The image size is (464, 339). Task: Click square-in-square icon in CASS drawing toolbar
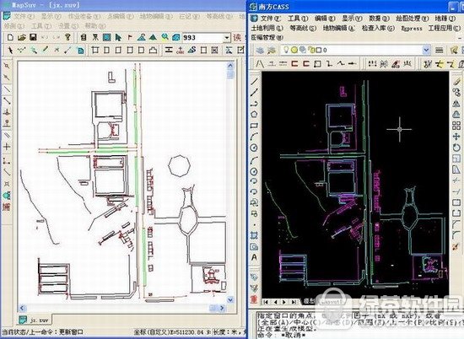tap(317, 63)
